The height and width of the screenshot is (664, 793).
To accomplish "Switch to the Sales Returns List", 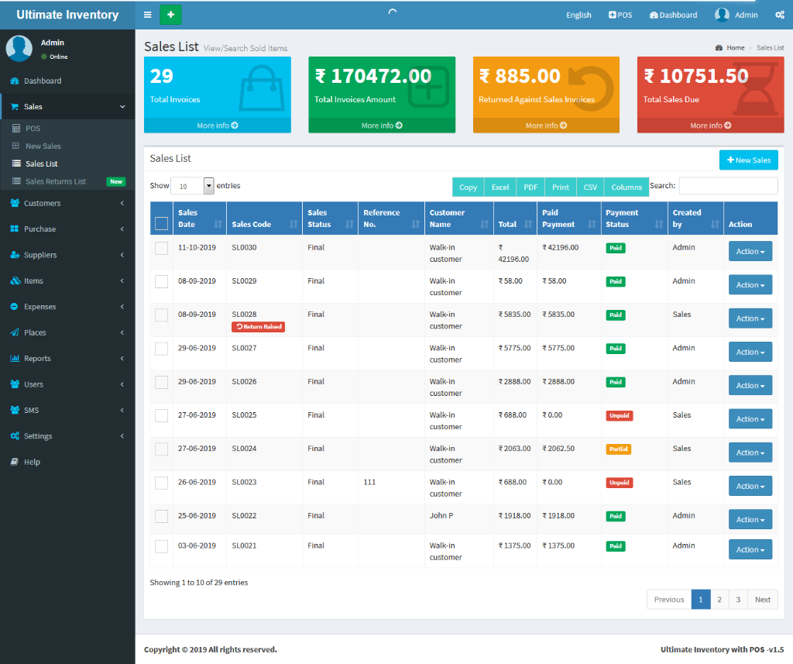I will click(54, 181).
